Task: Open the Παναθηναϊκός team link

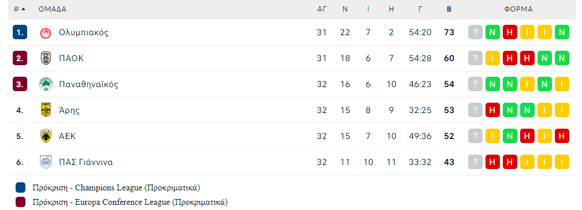Action: click(x=88, y=84)
